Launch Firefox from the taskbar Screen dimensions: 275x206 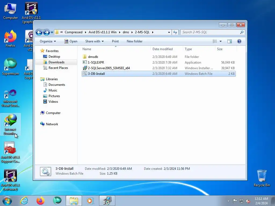click(41, 201)
